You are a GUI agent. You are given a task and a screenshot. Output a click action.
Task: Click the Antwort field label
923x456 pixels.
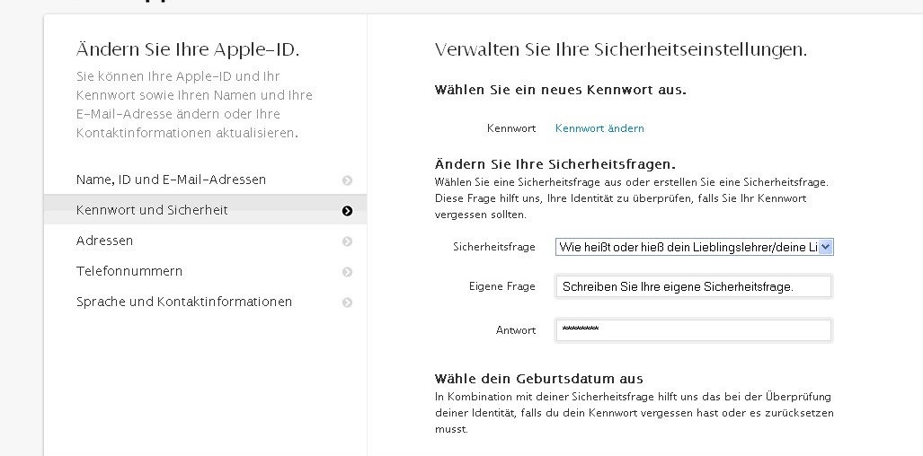pyautogui.click(x=516, y=330)
